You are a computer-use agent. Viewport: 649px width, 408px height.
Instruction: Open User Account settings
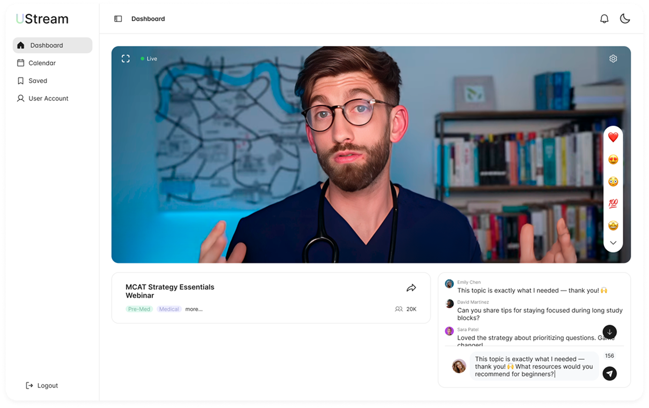pos(48,98)
